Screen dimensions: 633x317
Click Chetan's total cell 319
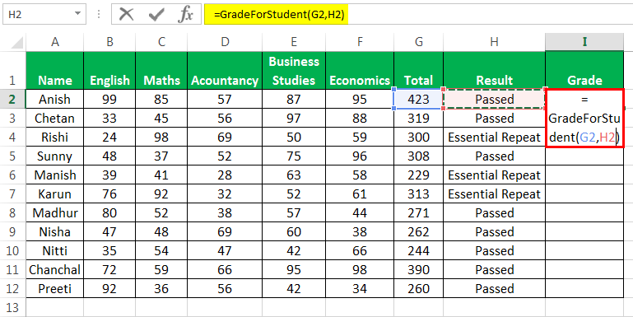(418, 118)
